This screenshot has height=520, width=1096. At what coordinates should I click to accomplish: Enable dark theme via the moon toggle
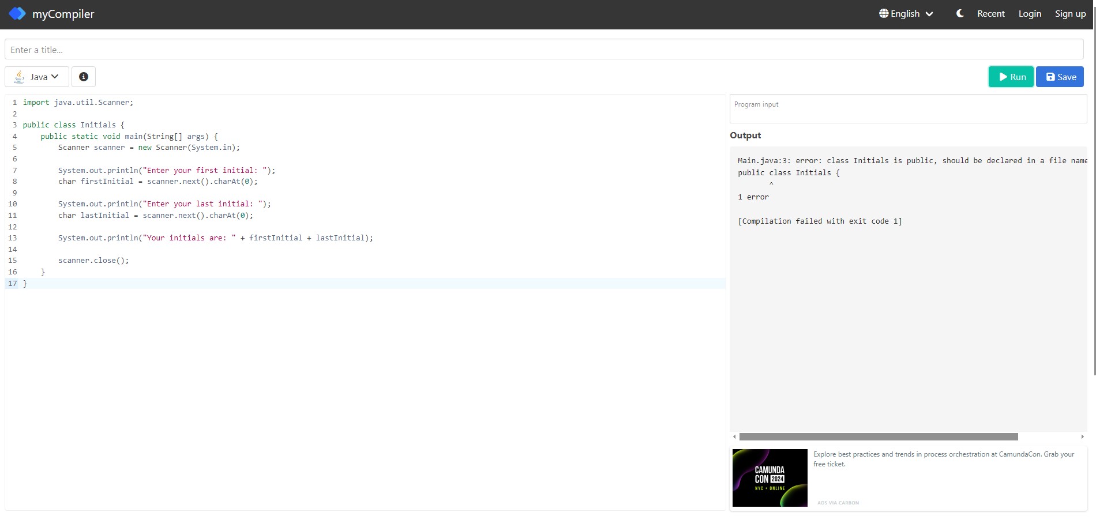(x=959, y=13)
